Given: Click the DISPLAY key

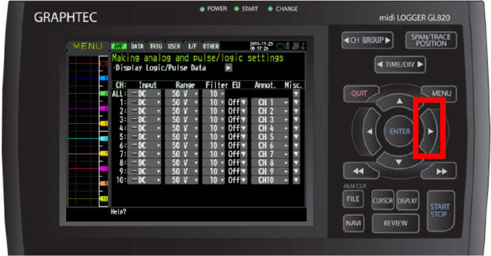Looking at the screenshot, I should click(x=407, y=200).
